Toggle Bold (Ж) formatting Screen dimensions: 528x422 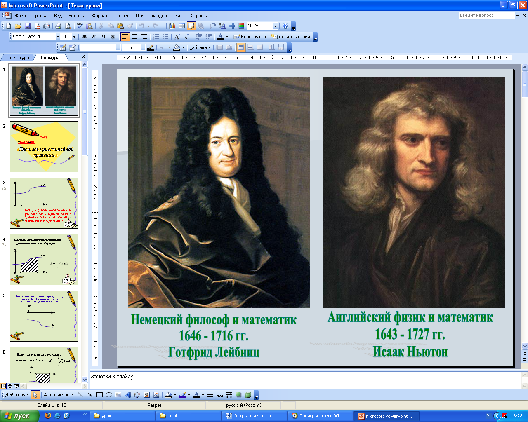tap(85, 37)
